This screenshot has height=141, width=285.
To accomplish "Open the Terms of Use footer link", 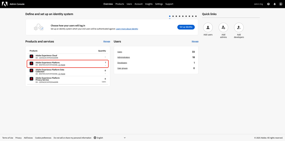I will (8, 138).
